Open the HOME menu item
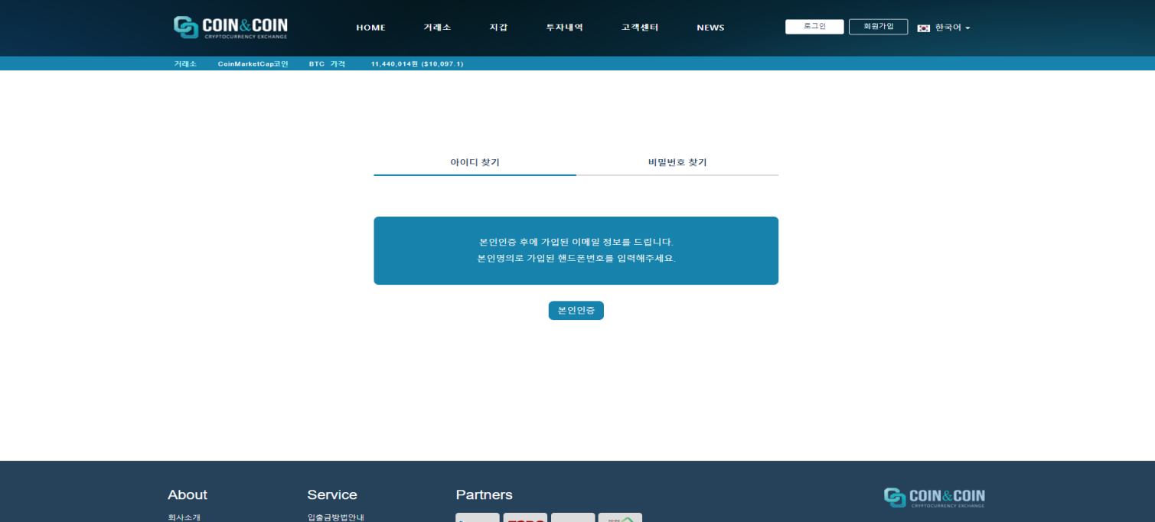The image size is (1155, 522). tap(370, 28)
